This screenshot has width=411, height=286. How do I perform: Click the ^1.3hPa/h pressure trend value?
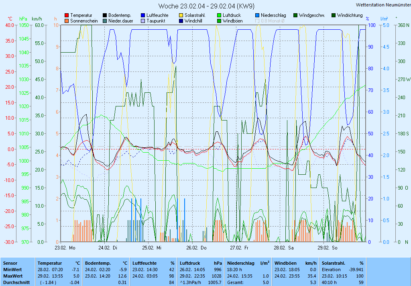pos(190,283)
